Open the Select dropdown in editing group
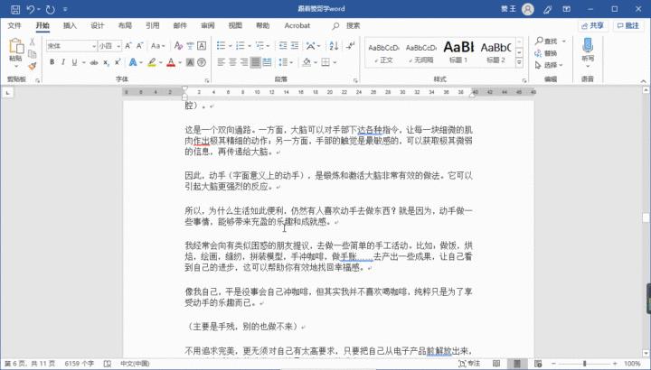 [x=549, y=65]
